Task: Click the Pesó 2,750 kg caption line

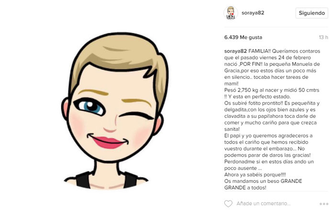Action: click(272, 90)
